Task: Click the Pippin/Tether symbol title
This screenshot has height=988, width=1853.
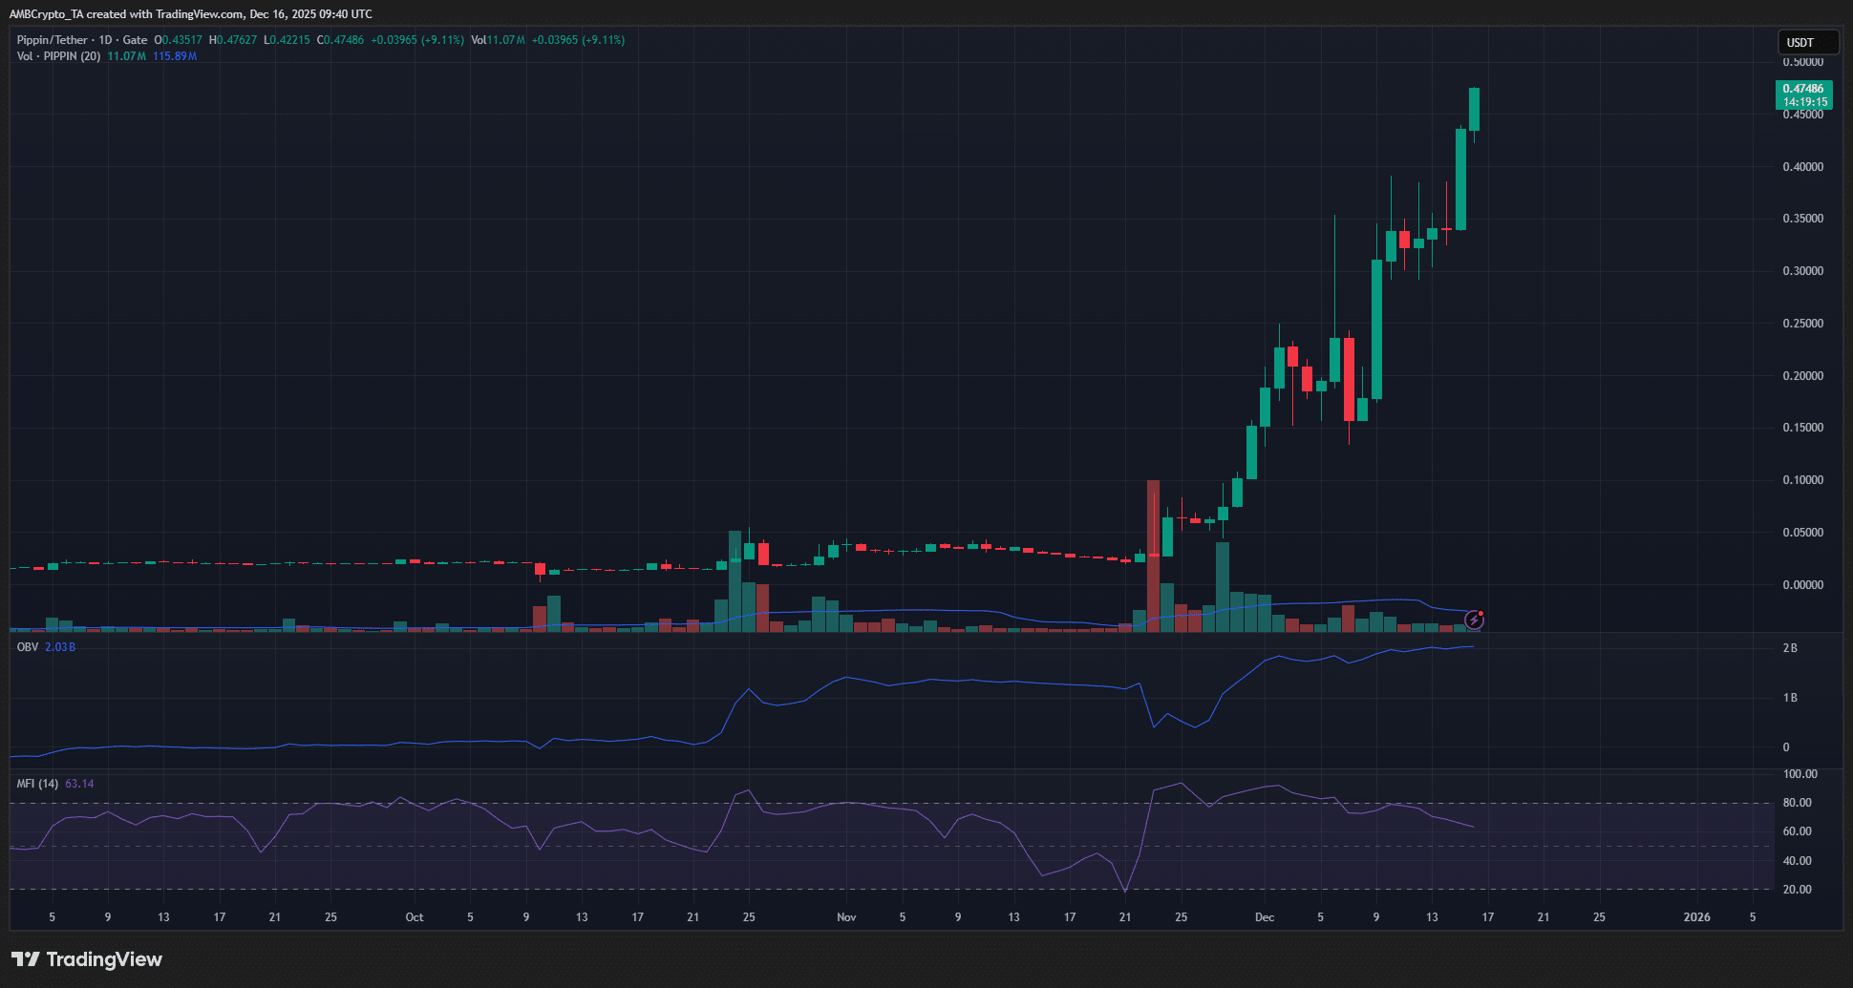Action: (x=52, y=40)
